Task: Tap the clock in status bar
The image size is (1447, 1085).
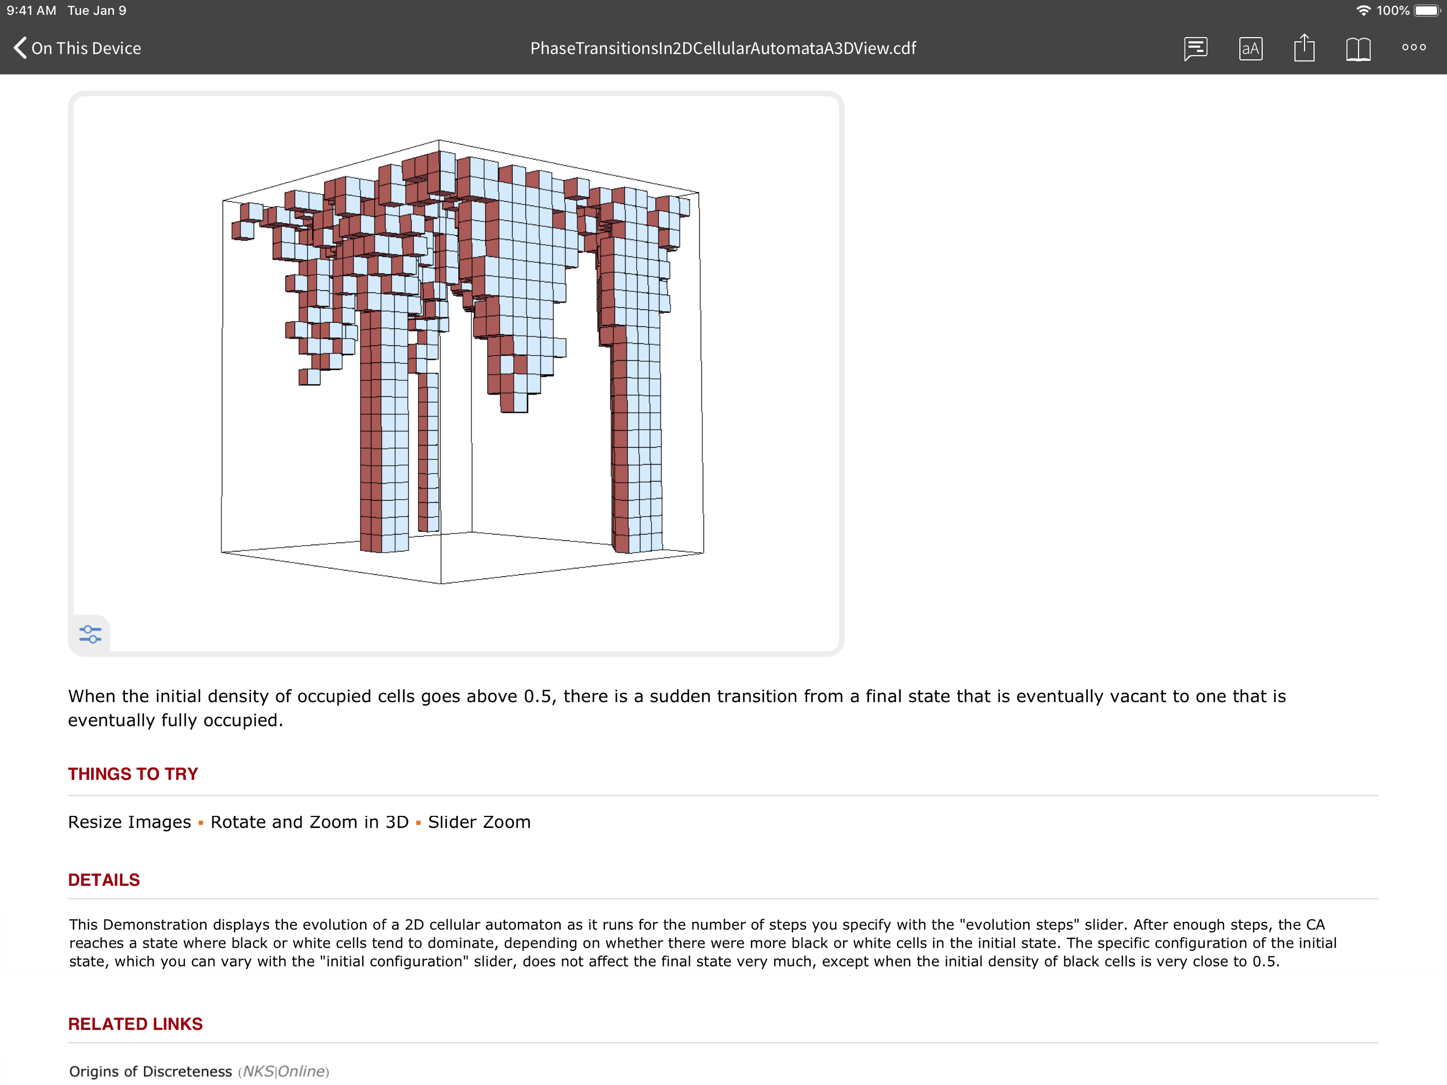Action: (x=31, y=11)
